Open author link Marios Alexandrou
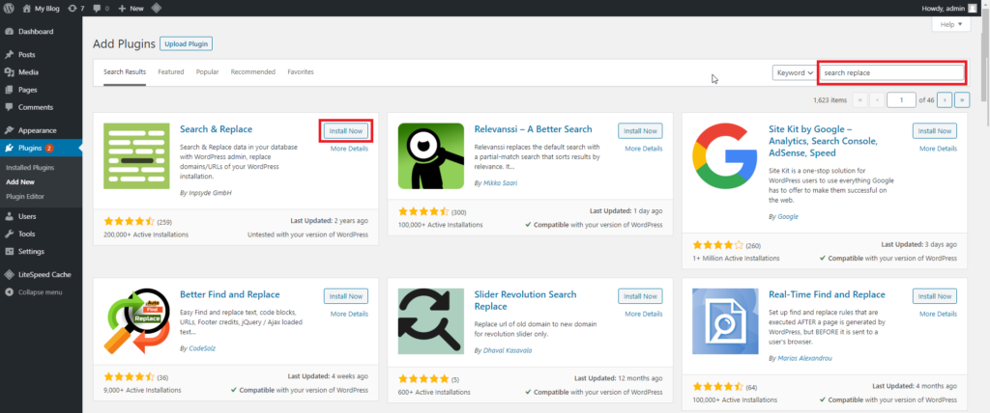Image resolution: width=990 pixels, height=413 pixels. pyautogui.click(x=803, y=358)
